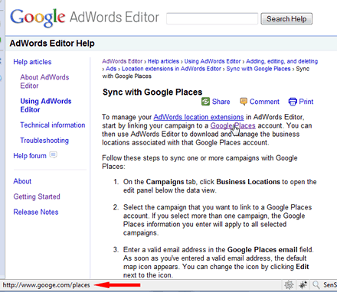Click Using AdWords Editor breadcrumb link
This screenshot has width=337, height=292.
click(212, 61)
